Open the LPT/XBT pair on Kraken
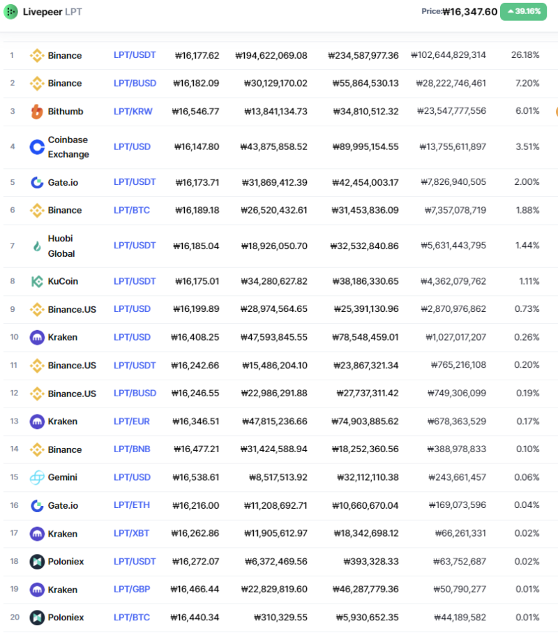Screen dimensions: 558x635 click(x=131, y=533)
